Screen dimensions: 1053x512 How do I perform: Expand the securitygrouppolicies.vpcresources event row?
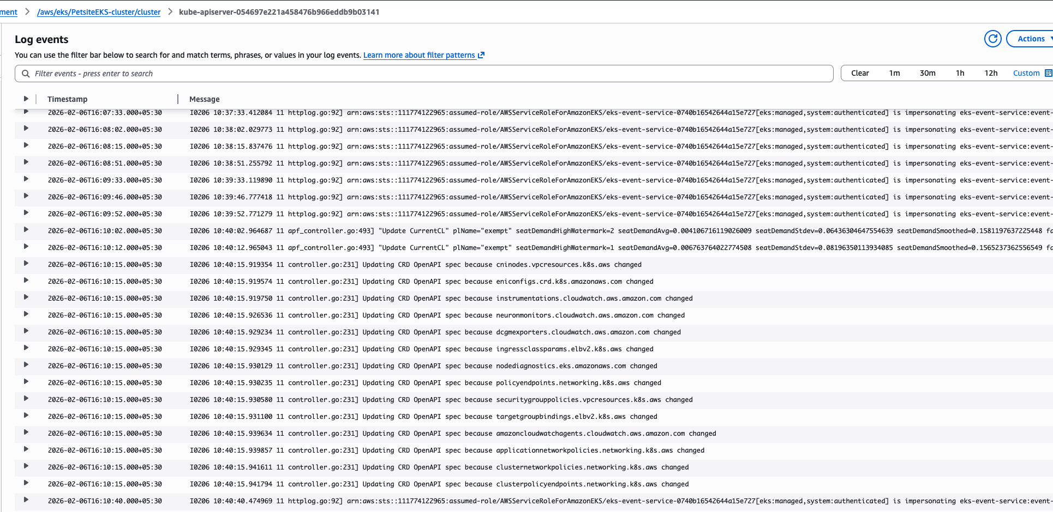[26, 399]
